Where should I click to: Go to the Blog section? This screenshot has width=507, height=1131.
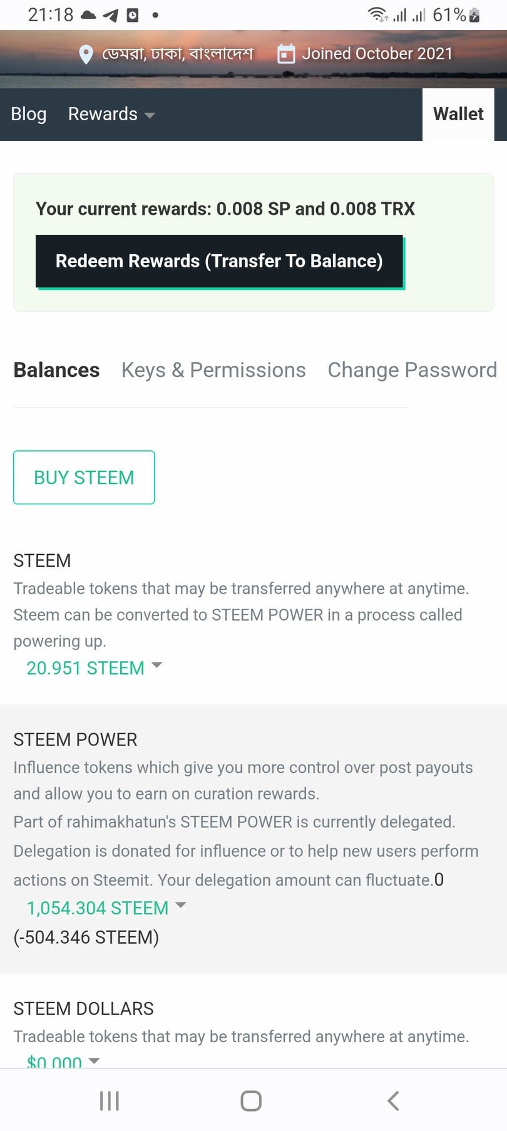click(29, 114)
